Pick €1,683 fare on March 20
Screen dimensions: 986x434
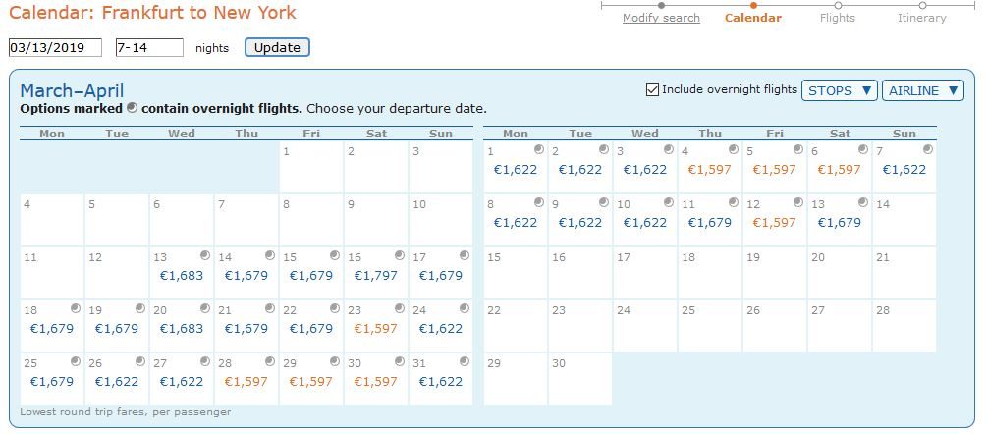[181, 328]
